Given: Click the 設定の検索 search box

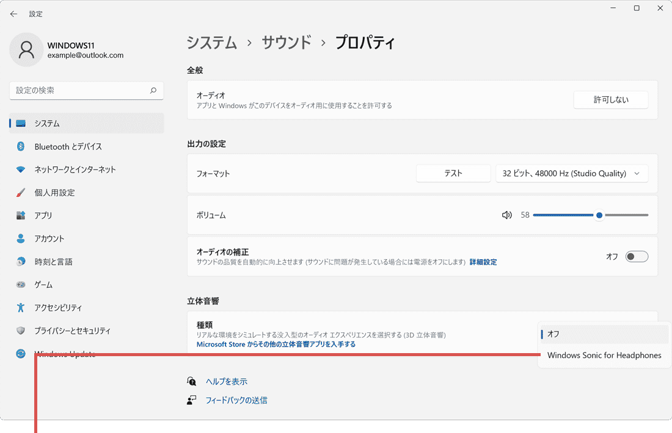Looking at the screenshot, I should click(x=86, y=90).
